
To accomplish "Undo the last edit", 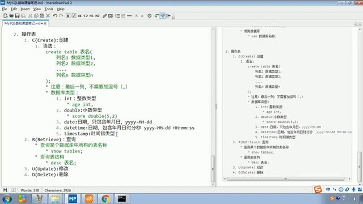I will pyautogui.click(x=55, y=16).
